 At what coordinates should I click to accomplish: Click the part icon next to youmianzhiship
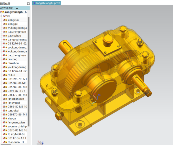(x=6, y=126)
